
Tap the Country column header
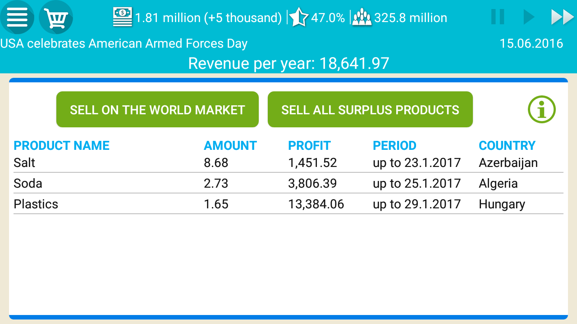click(x=507, y=145)
